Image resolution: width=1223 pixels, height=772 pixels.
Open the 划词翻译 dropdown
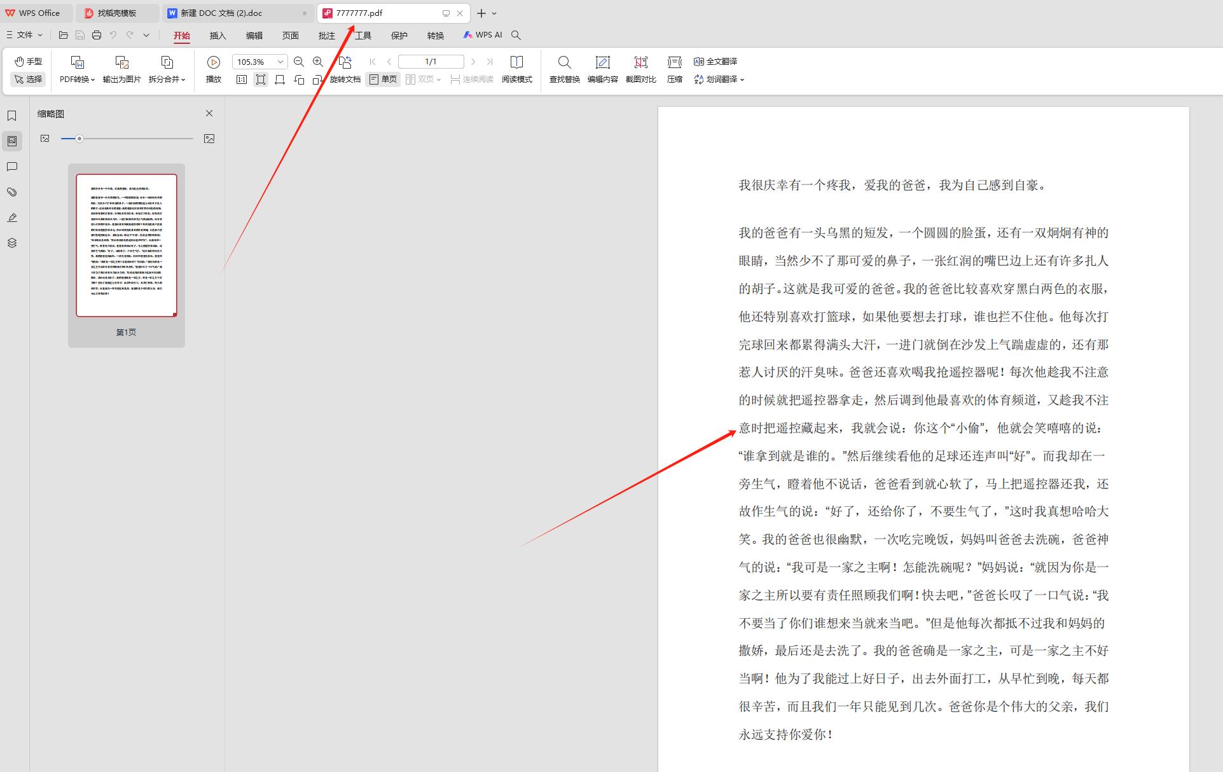pos(719,79)
